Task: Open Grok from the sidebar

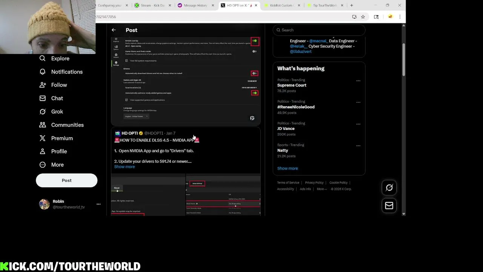Action: pyautogui.click(x=51, y=111)
